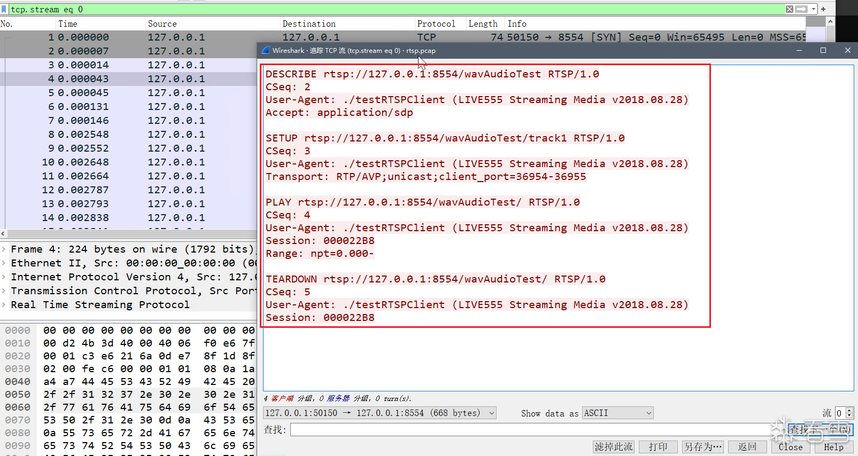This screenshot has height=456, width=858.
Task: Open the display filter bookmark menu
Action: pyautogui.click(x=4, y=9)
